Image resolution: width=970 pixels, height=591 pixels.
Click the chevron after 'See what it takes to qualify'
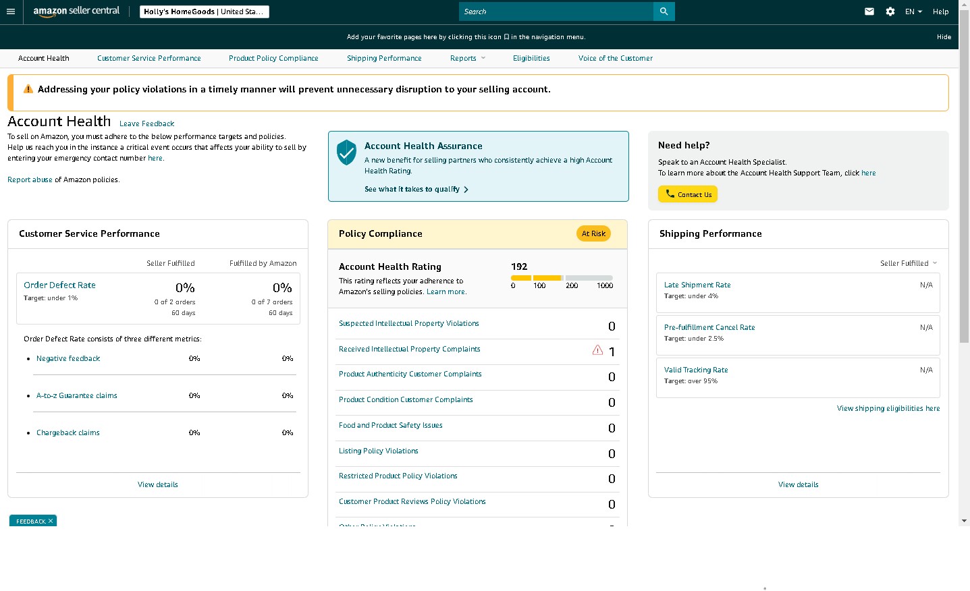coord(466,190)
